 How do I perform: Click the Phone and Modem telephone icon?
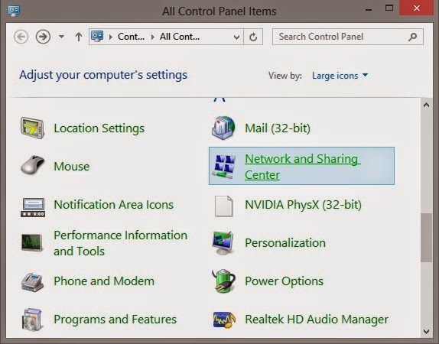point(32,282)
